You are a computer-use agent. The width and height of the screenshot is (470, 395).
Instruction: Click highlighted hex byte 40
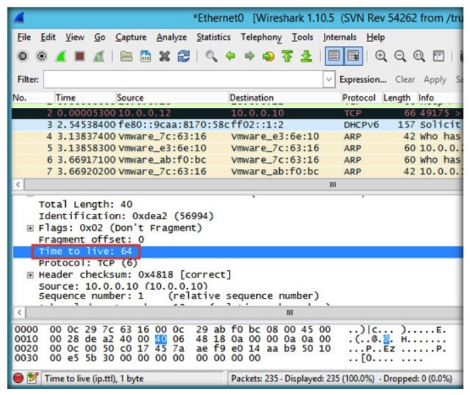point(161,339)
